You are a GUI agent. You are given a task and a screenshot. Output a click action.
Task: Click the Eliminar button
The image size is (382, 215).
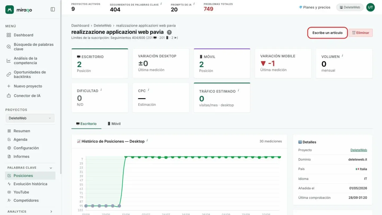[x=361, y=33]
